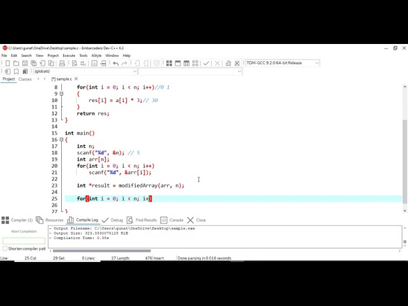Close the current file via toolbar icon
Viewport: 408px width, 306px height.
[x=43, y=63]
